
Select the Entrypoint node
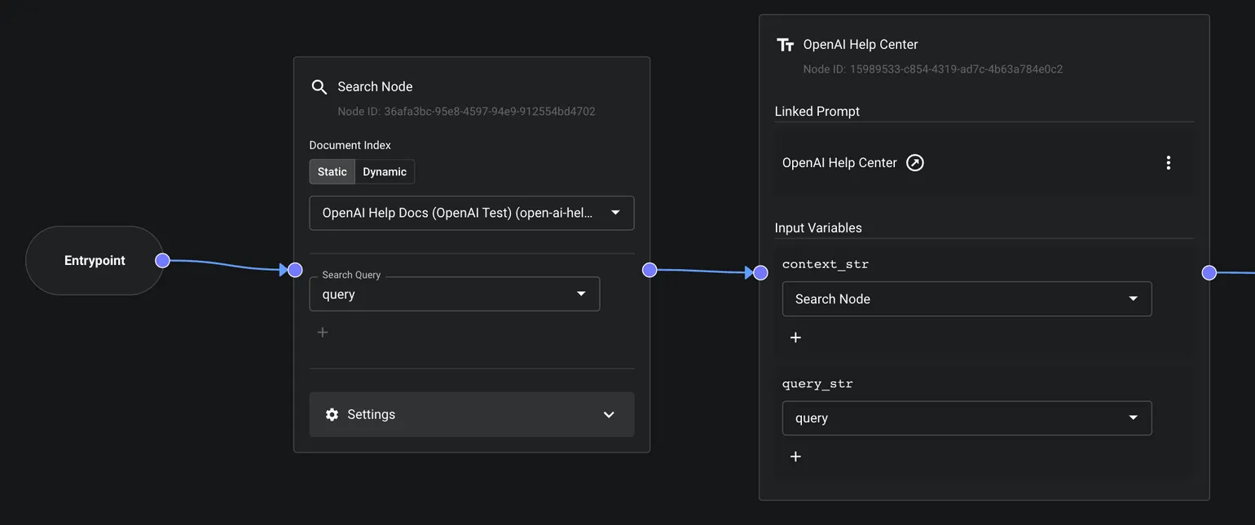point(95,261)
